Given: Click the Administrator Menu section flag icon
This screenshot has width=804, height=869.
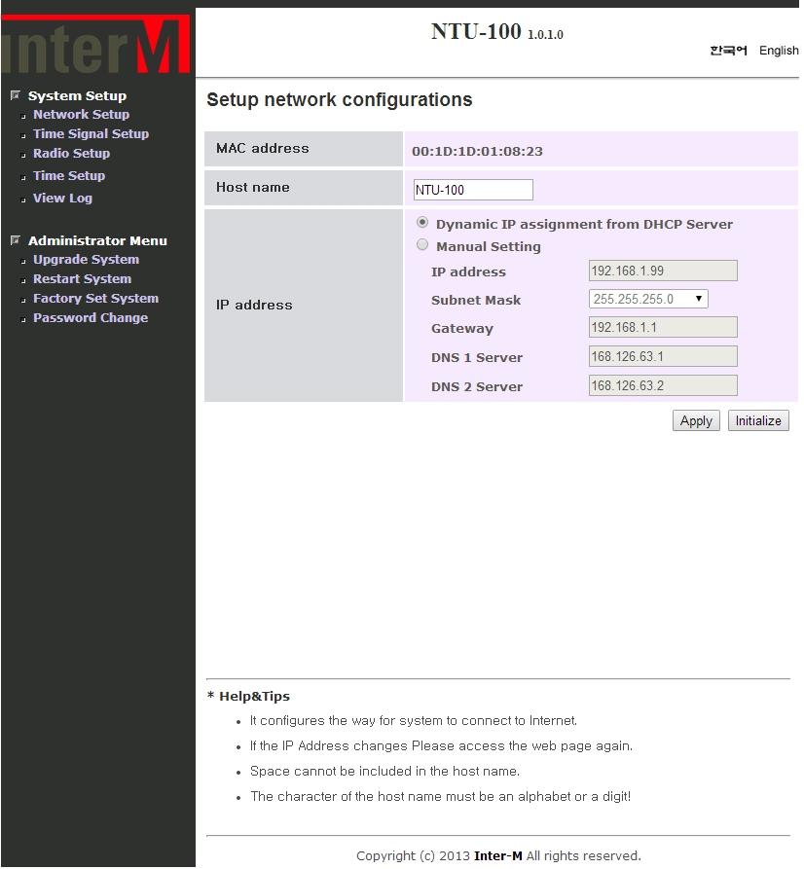Looking at the screenshot, I should [16, 240].
